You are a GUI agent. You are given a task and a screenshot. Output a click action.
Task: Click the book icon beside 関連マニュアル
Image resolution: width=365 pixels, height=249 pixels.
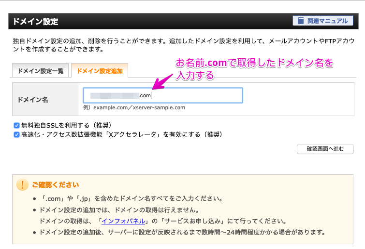301,21
